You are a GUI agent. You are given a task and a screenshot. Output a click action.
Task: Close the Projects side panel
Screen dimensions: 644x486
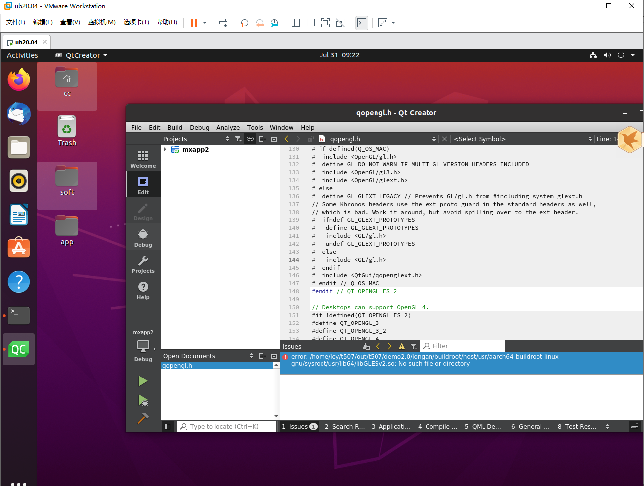coord(274,139)
